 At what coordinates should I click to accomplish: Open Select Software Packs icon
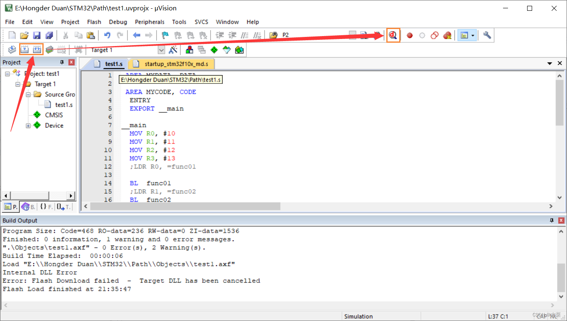227,50
